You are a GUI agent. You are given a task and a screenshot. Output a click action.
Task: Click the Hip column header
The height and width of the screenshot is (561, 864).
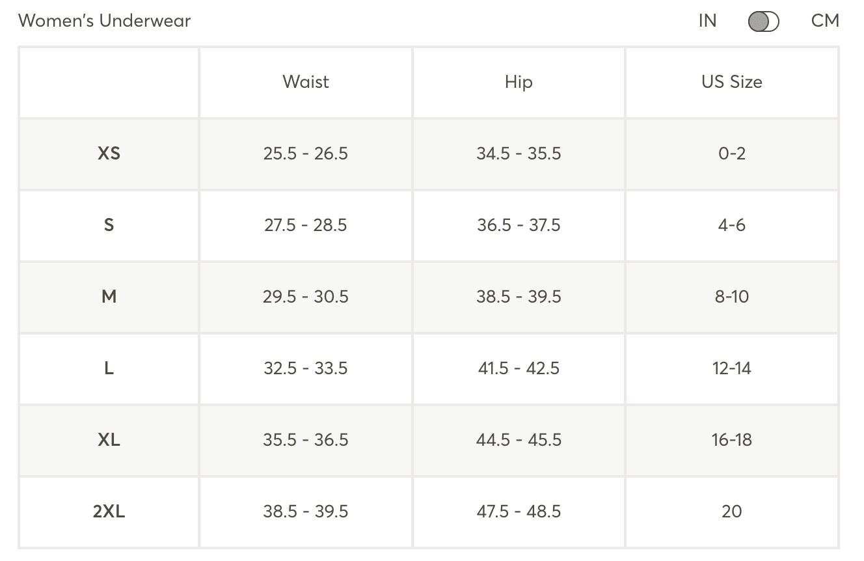519,82
